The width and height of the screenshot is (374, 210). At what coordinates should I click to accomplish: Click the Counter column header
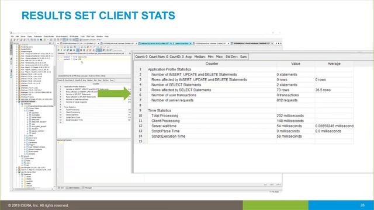point(212,64)
